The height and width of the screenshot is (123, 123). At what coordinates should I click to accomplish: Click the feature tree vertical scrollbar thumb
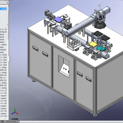pos(8,24)
